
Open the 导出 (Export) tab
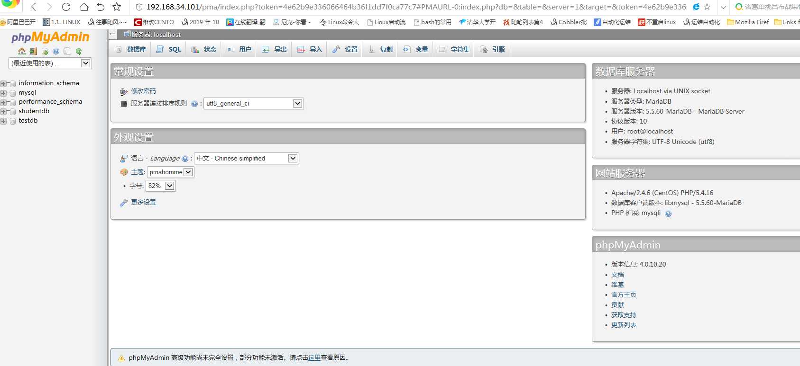(274, 49)
